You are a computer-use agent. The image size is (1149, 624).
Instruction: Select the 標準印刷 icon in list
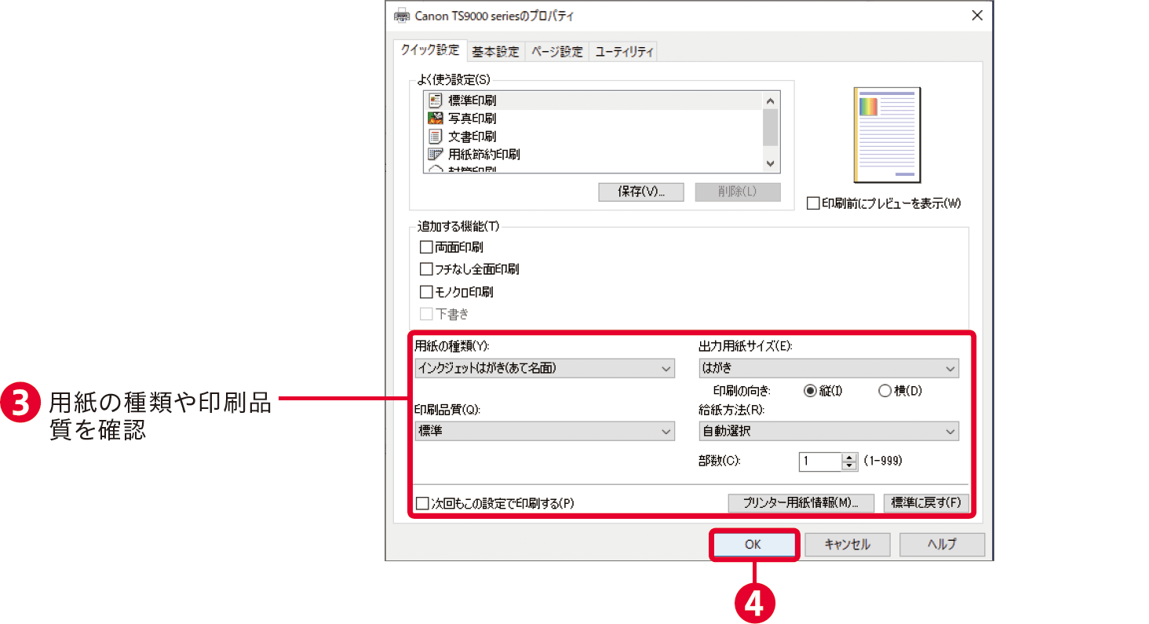tap(436, 100)
